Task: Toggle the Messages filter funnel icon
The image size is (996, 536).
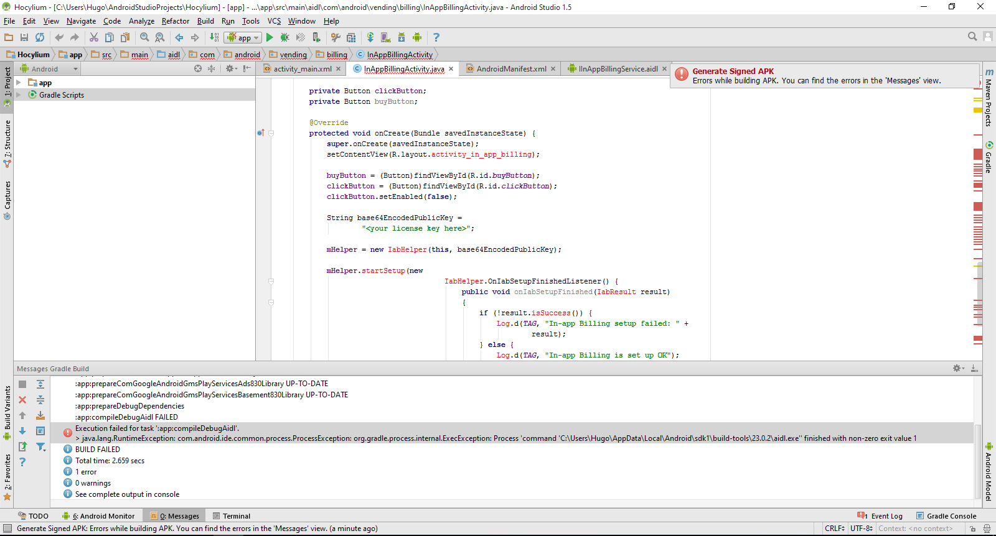Action: click(x=40, y=446)
